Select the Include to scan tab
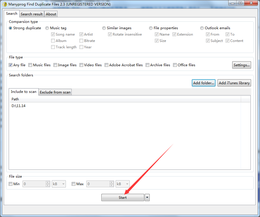 (x=24, y=92)
